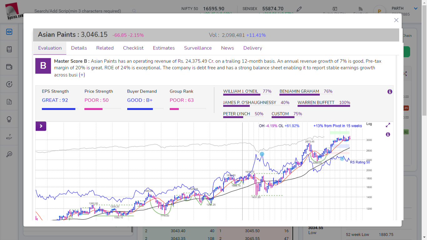Open the BENJAMIN GRAHAM score
Image resolution: width=427 pixels, height=240 pixels.
click(x=299, y=91)
